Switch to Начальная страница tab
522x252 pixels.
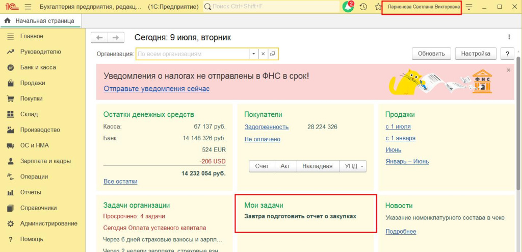(40, 21)
